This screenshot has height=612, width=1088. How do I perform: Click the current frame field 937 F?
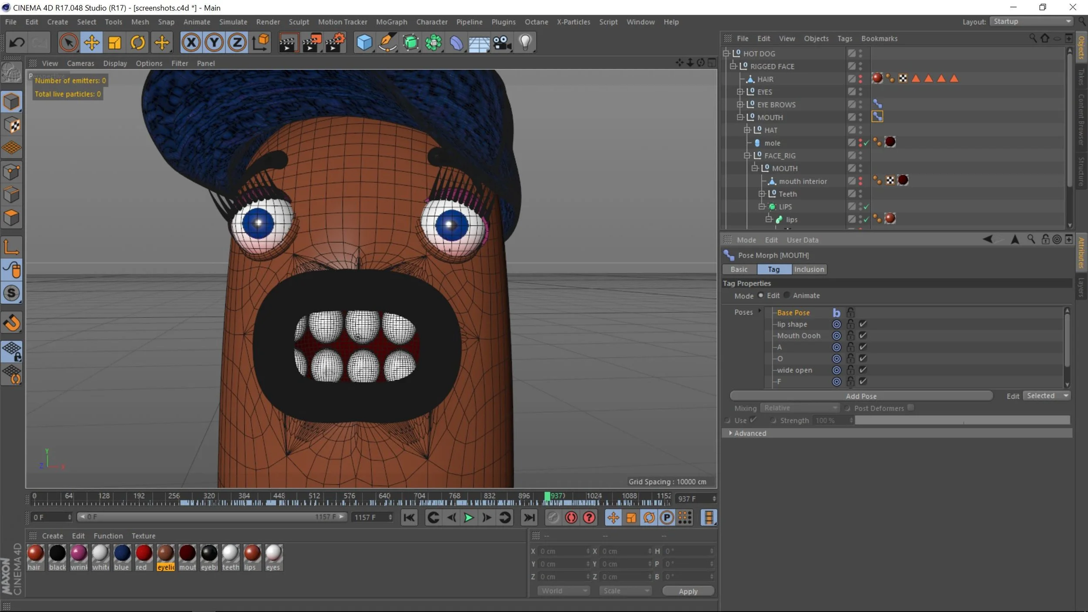pos(695,499)
